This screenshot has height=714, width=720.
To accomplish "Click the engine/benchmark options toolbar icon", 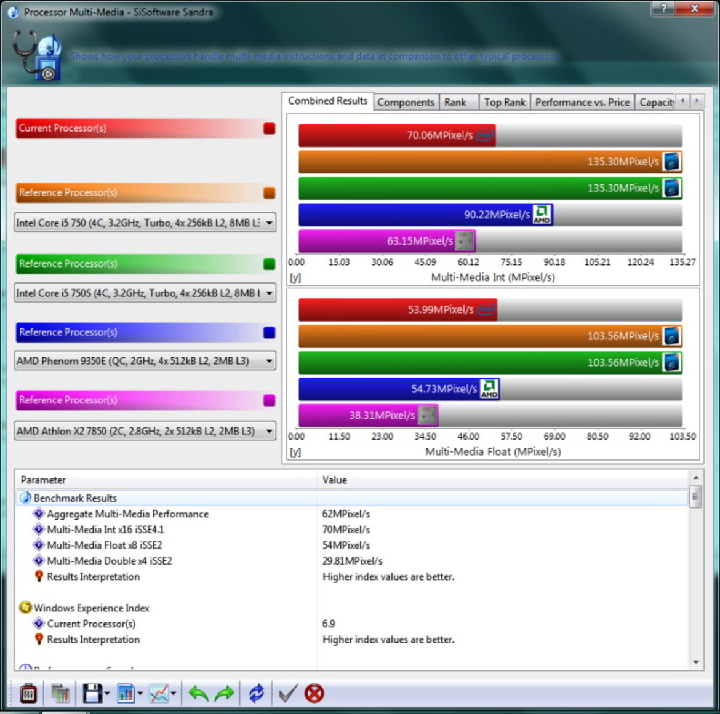I will click(x=28, y=693).
